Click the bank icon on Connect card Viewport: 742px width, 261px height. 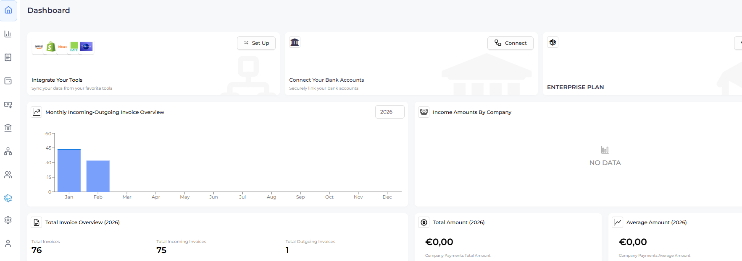click(295, 42)
